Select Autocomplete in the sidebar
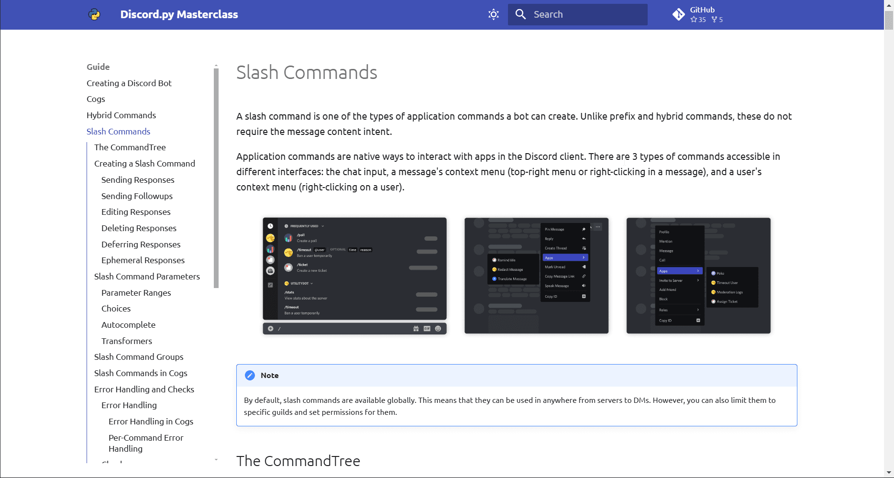 [128, 325]
